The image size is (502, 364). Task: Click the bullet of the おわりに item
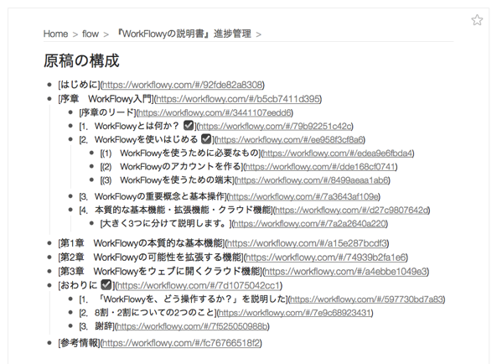pyautogui.click(x=49, y=285)
